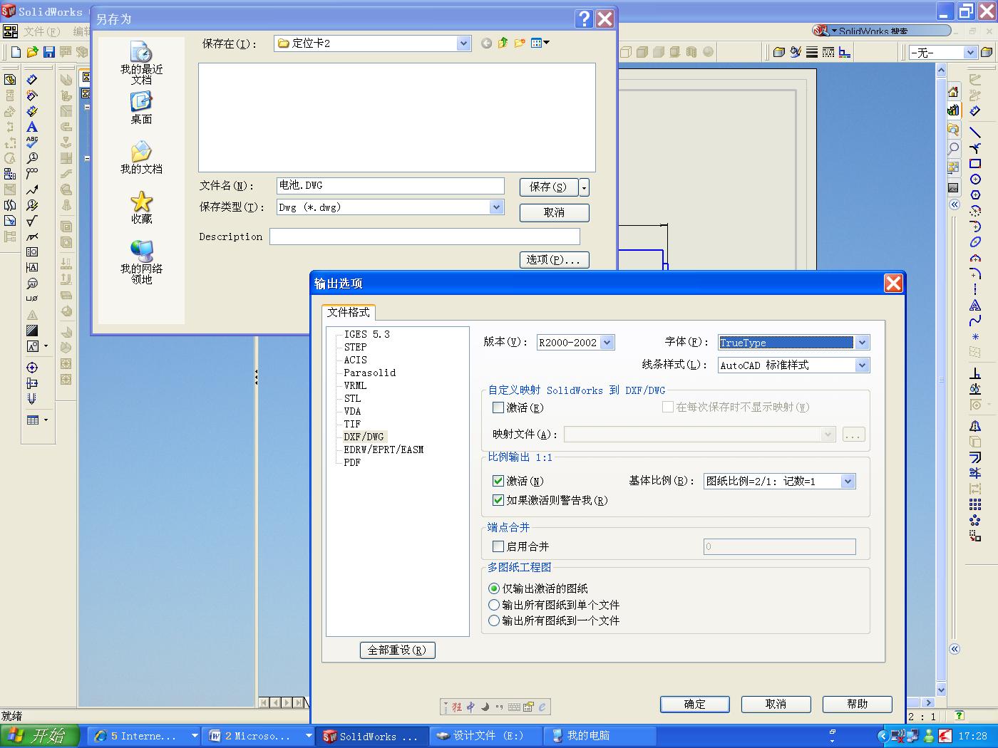Select the Surface Finish symbol tool
Screen dimensions: 998x748
tap(32, 221)
